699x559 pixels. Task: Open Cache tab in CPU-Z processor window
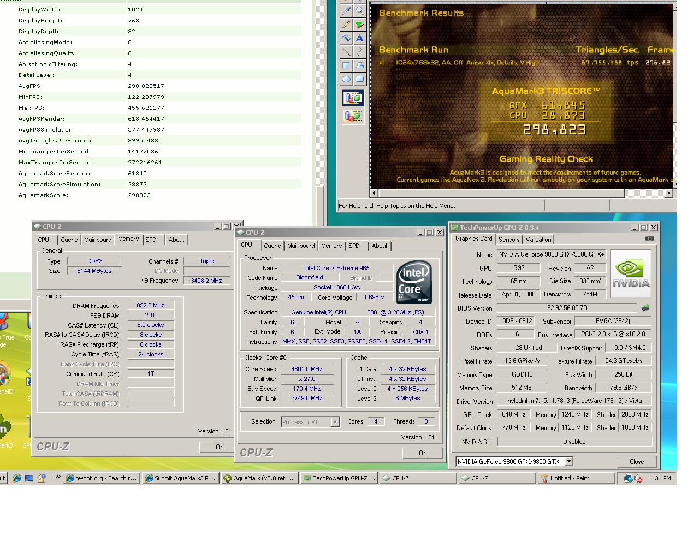tap(273, 246)
